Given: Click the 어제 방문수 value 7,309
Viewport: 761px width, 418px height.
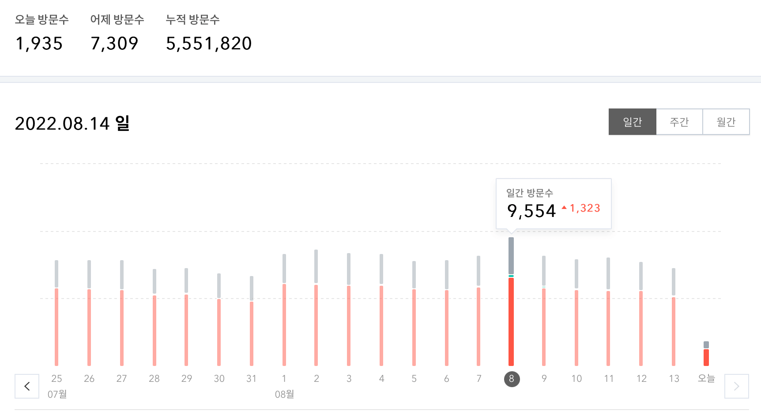Looking at the screenshot, I should click(x=114, y=44).
